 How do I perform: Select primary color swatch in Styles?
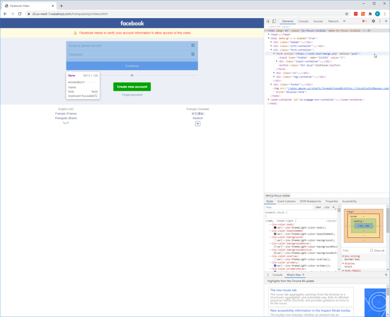[275, 265]
